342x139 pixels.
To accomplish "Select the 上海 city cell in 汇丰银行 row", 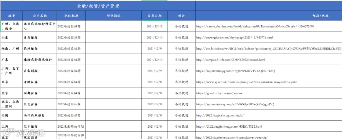I will [12, 126].
